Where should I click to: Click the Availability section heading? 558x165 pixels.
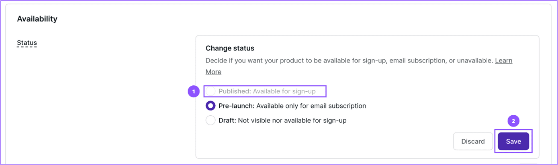click(37, 19)
